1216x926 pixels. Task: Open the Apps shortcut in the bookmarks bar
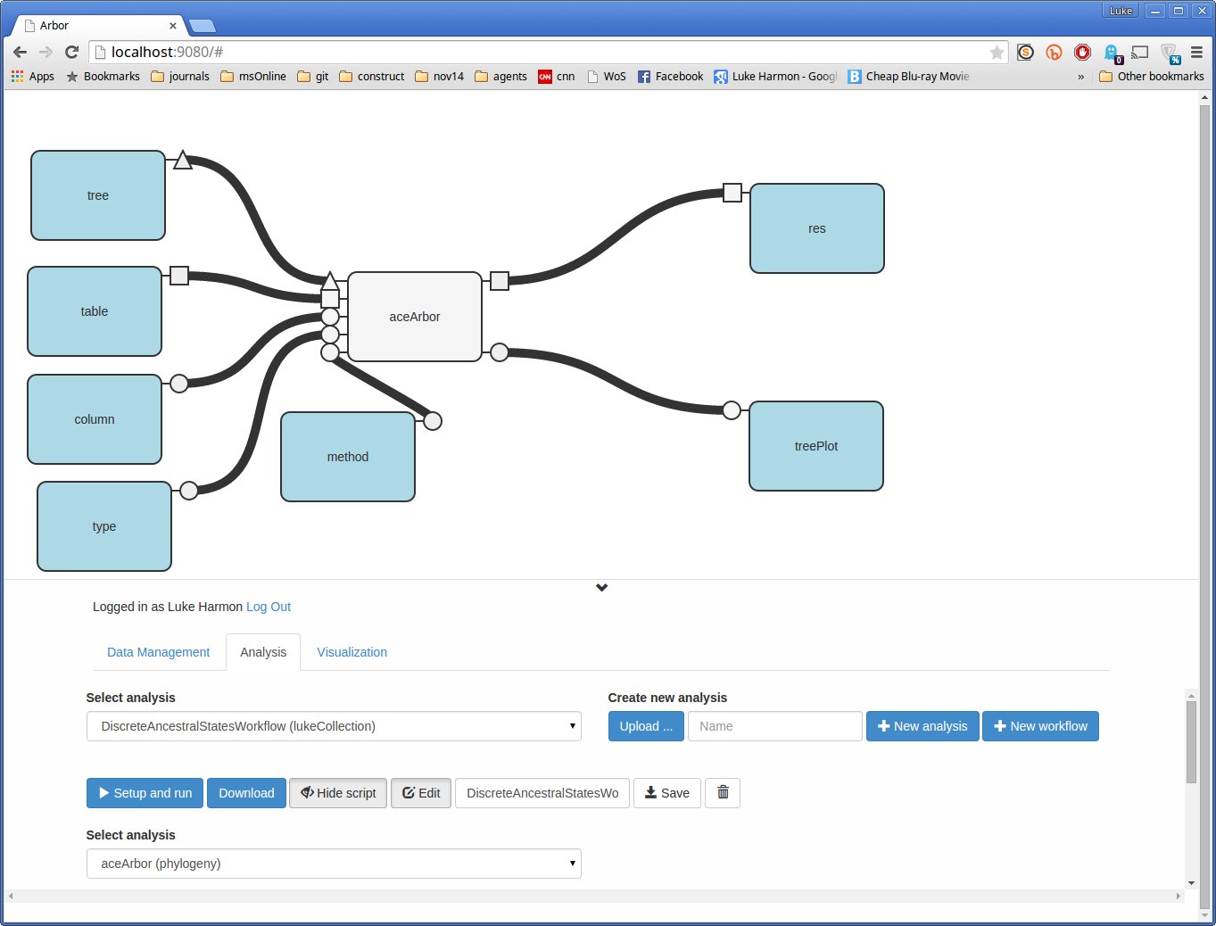33,77
